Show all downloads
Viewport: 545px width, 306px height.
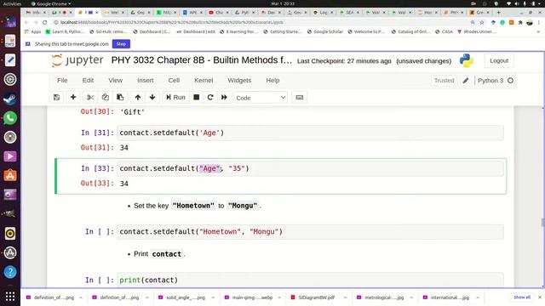[x=522, y=297]
